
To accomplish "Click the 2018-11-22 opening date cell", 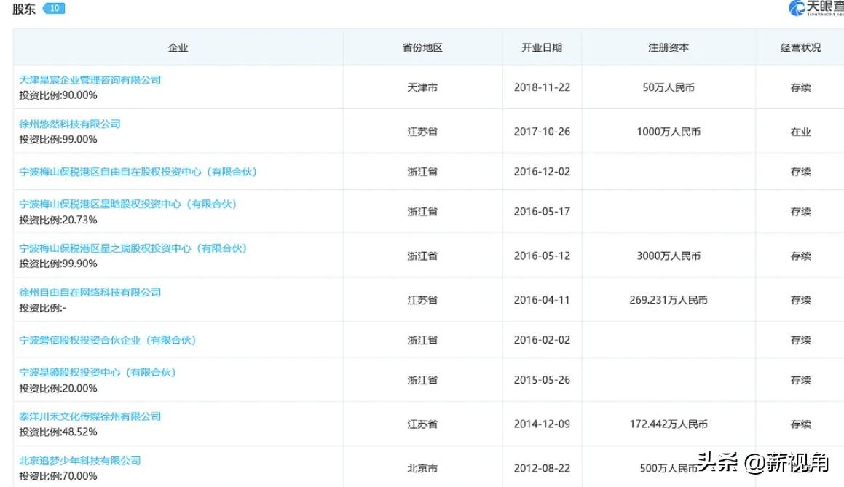I will (541, 87).
